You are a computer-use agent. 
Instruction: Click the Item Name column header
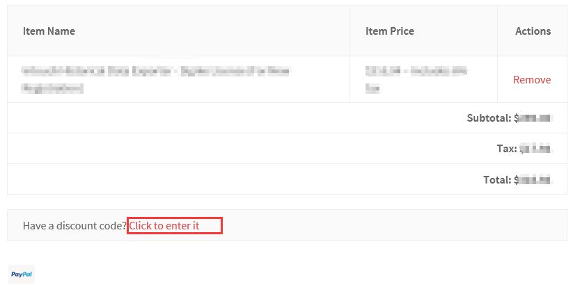coord(49,31)
